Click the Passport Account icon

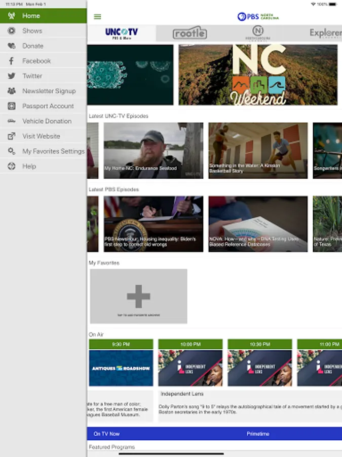[11, 106]
